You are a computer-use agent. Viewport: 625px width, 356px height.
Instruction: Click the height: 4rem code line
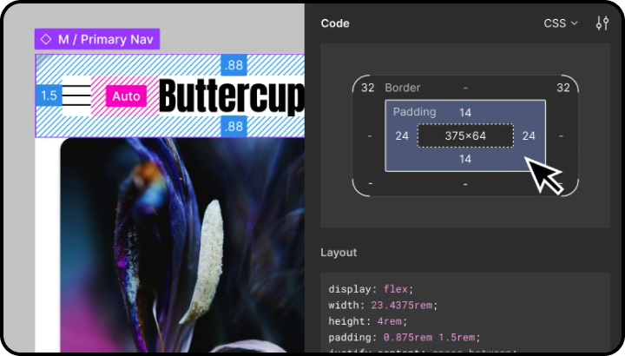click(367, 321)
